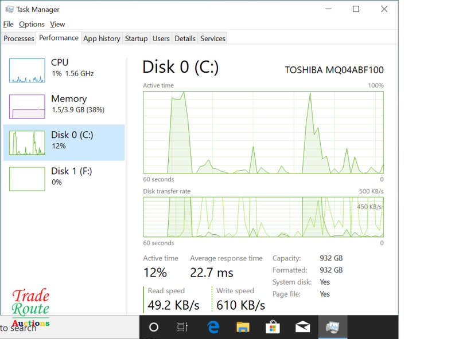Open the Details tab
This screenshot has width=459, height=339.
(185, 38)
